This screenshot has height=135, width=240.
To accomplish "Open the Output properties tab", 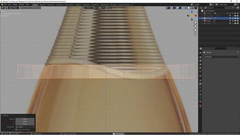I will (x=200, y=61).
